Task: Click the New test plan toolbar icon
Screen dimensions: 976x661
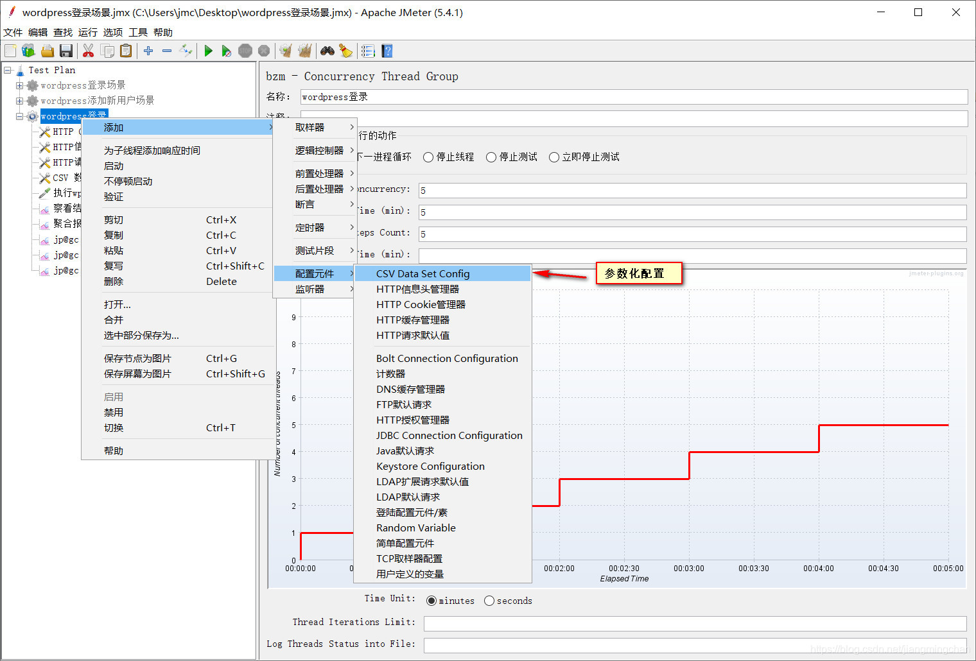Action: (x=10, y=51)
